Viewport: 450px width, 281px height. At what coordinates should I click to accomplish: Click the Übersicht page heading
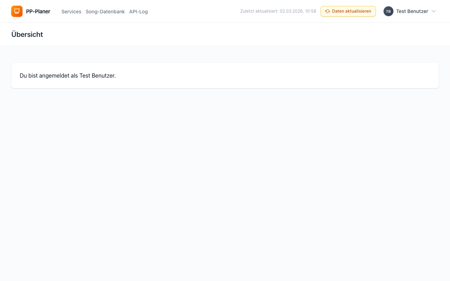pos(27,34)
